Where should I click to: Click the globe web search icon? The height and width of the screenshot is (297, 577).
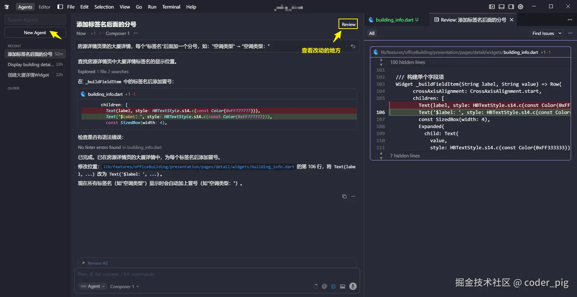point(333,286)
